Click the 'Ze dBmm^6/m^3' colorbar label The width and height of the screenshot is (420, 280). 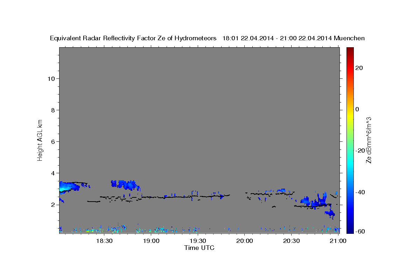coord(369,140)
